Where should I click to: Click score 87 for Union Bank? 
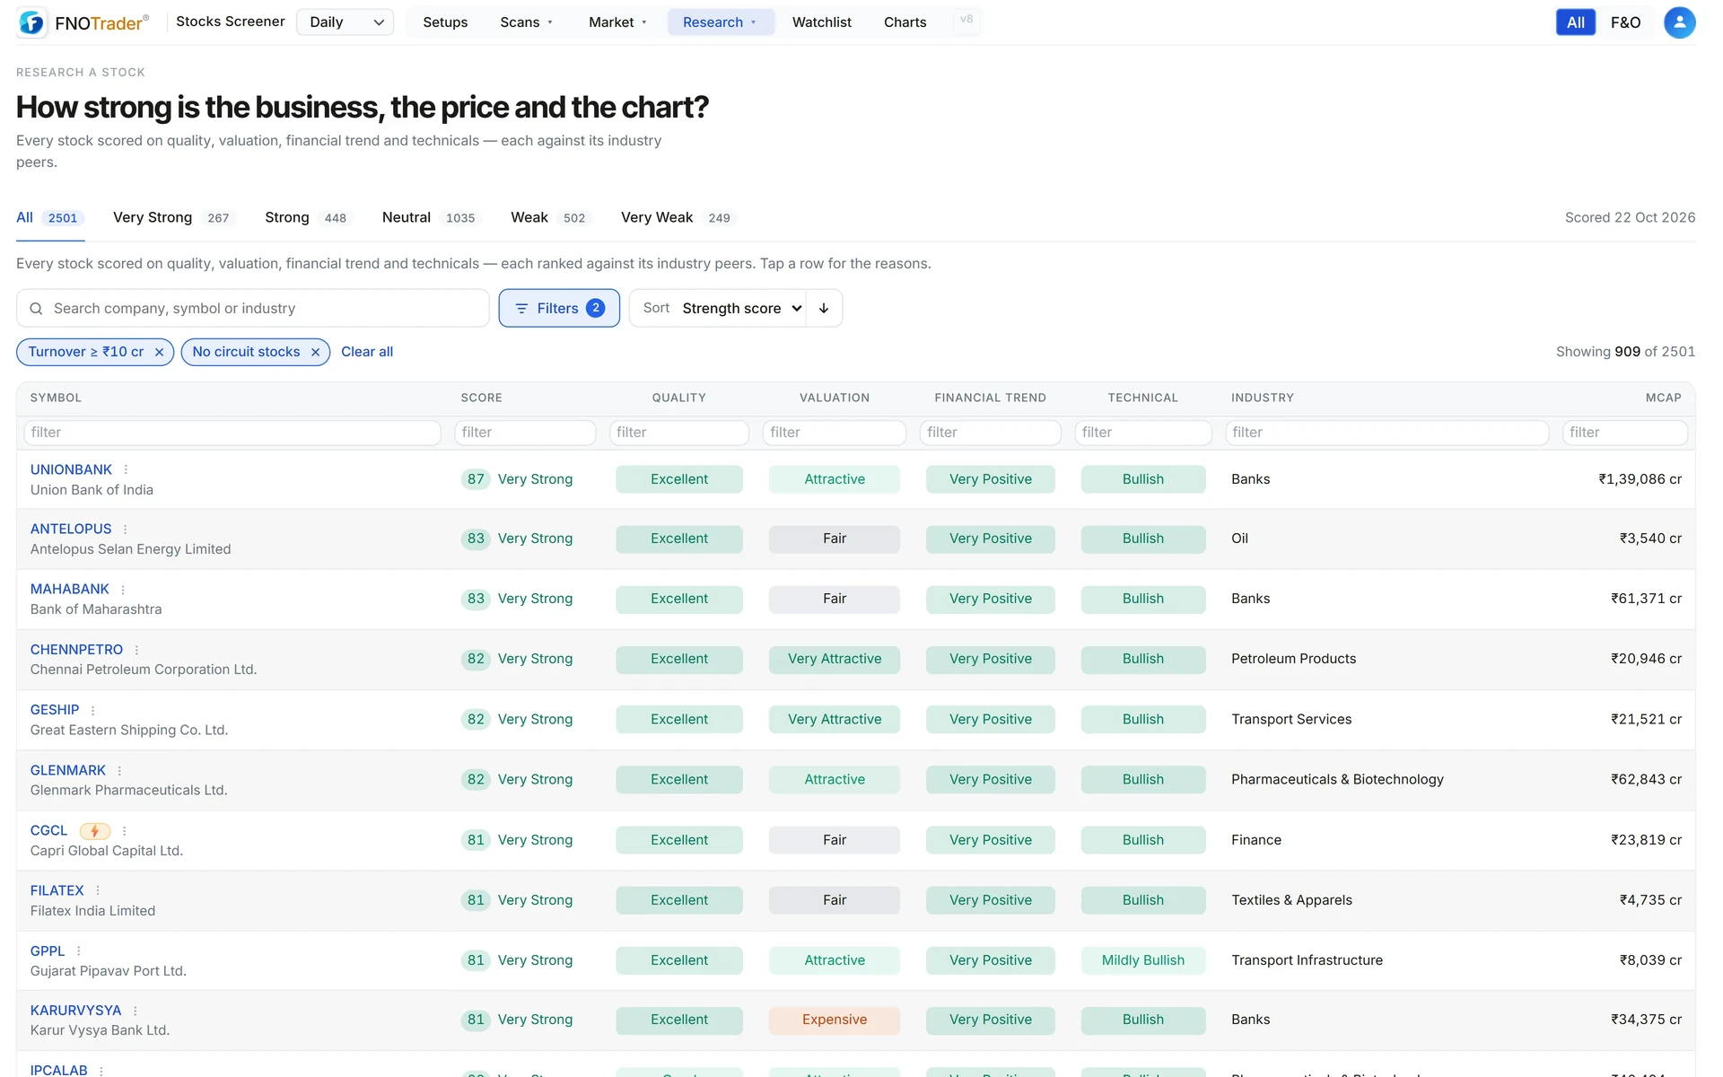[x=476, y=479]
